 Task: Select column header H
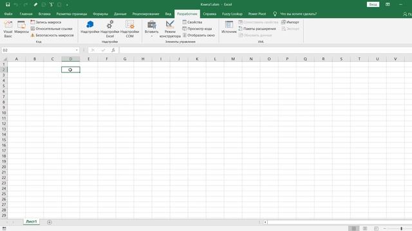pyautogui.click(x=143, y=59)
